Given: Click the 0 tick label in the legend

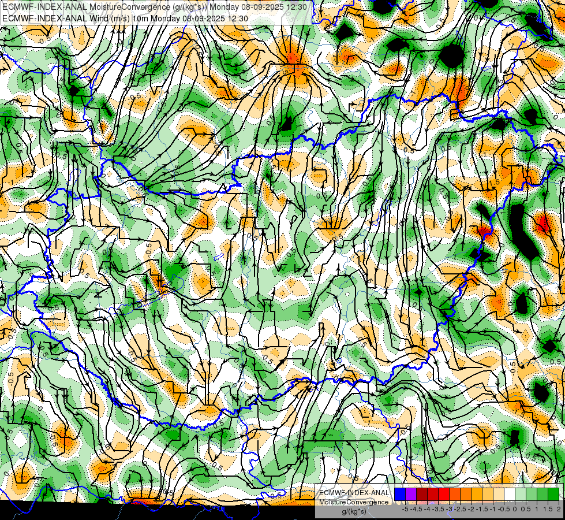Looking at the screenshot, I should [x=515, y=509].
